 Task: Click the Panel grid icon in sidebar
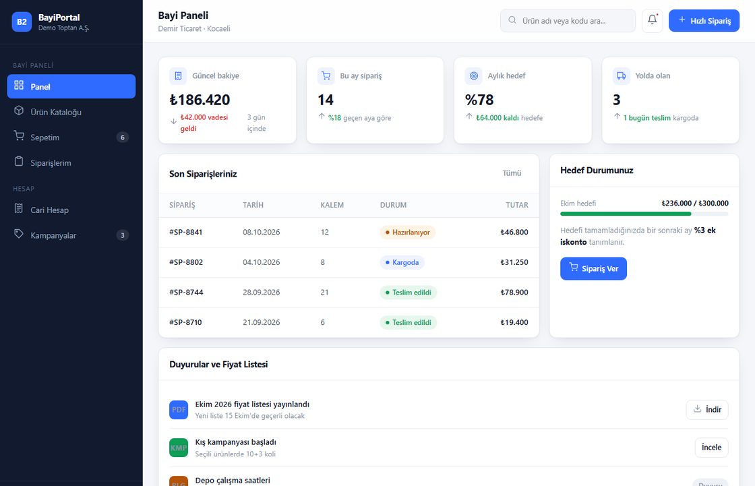(19, 85)
